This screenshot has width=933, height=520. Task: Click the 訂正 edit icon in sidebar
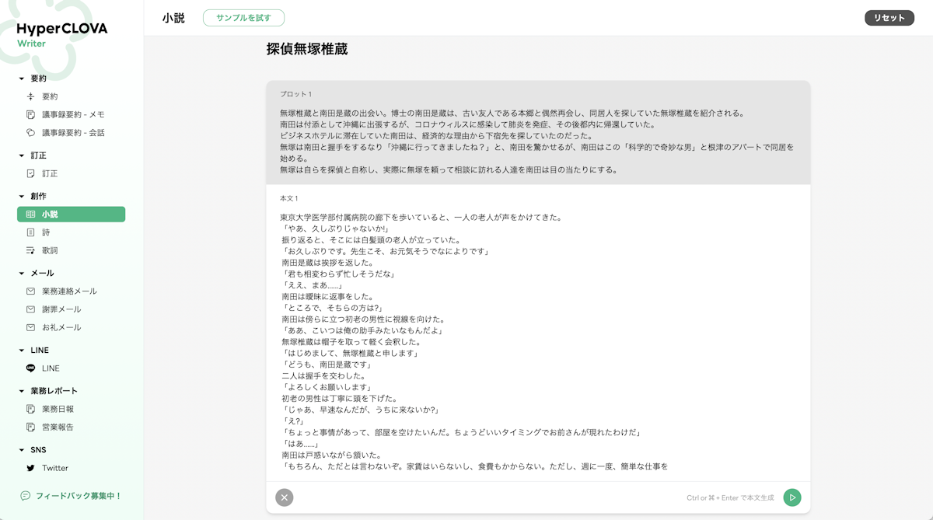click(31, 173)
